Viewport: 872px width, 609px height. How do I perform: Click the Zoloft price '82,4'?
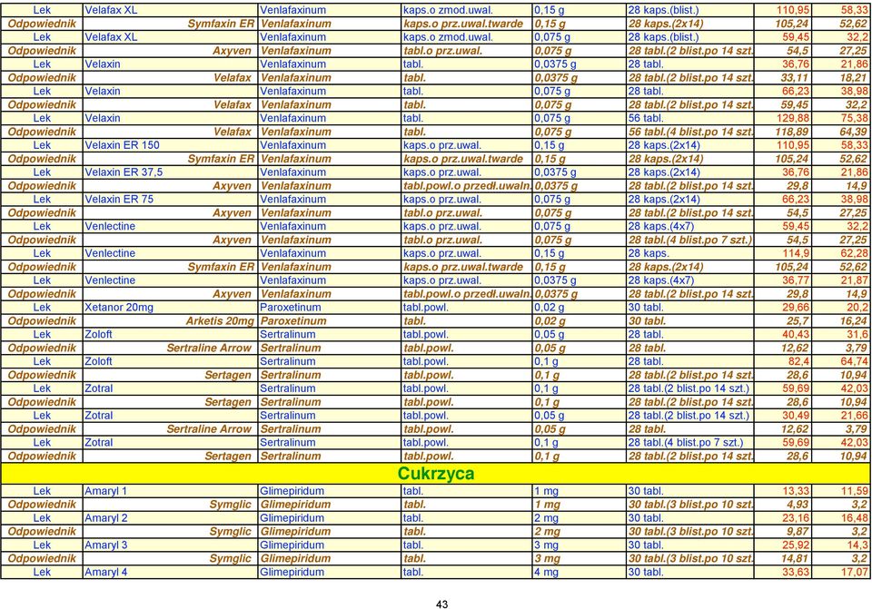tap(798, 362)
